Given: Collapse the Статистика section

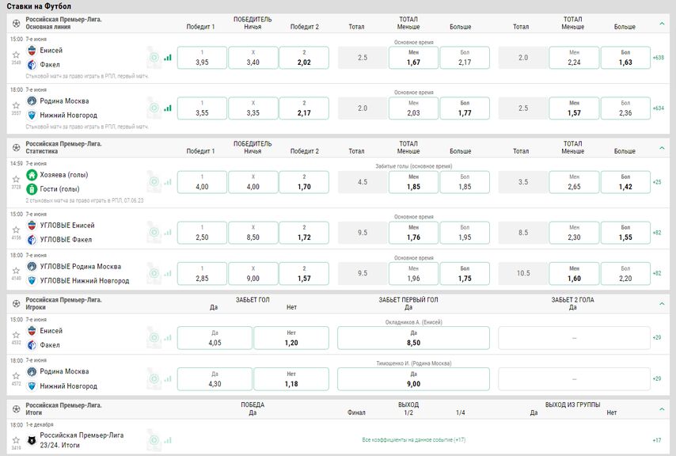Looking at the screenshot, I should coord(662,148).
